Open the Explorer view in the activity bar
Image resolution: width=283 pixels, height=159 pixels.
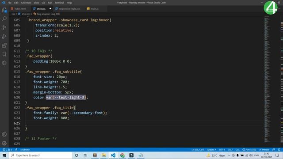pos(4,10)
